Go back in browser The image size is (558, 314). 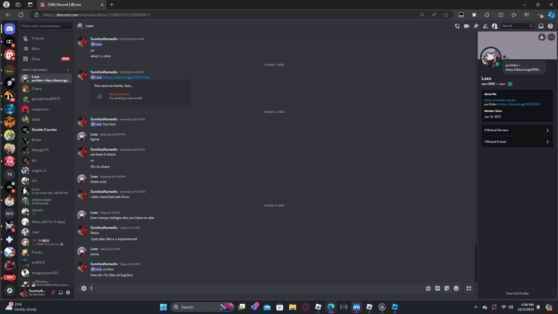click(8, 15)
